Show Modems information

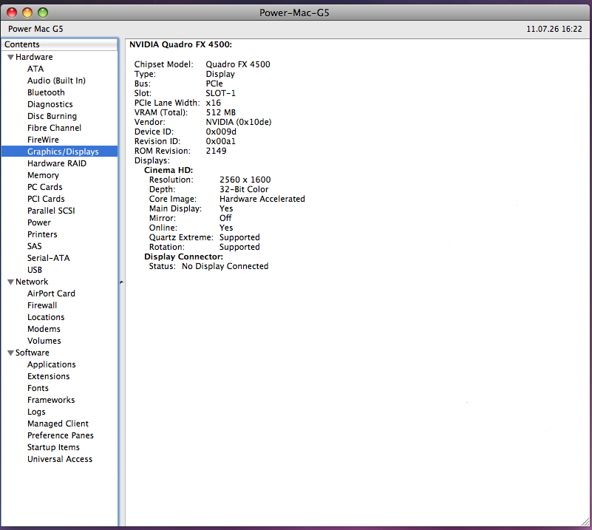(x=44, y=329)
